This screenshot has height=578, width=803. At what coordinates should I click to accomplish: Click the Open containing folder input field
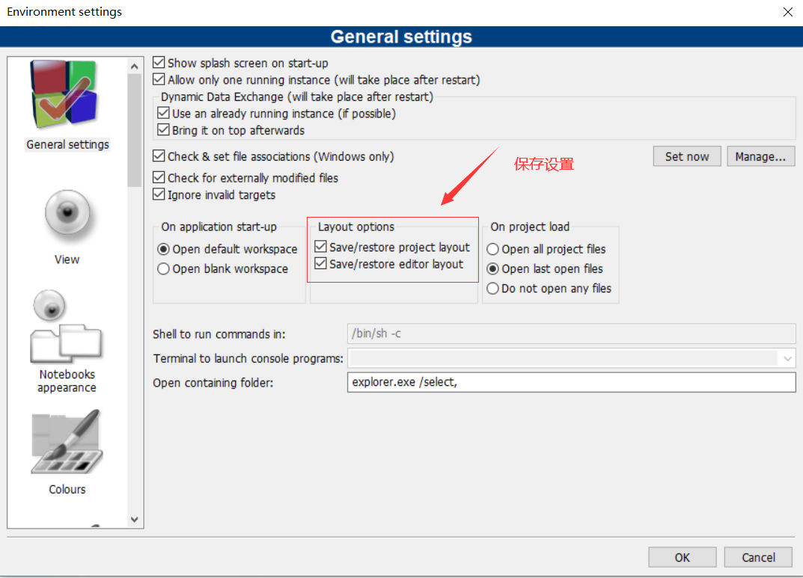[x=572, y=383]
